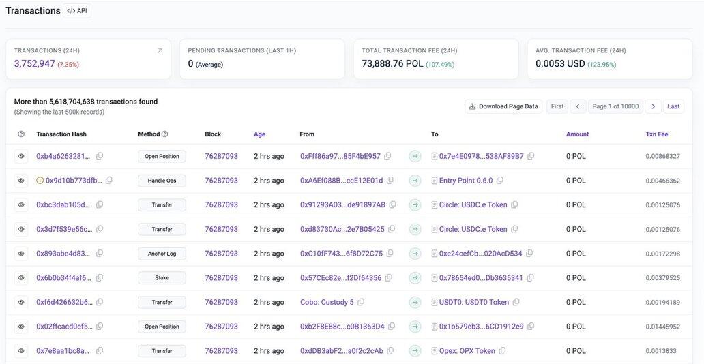
Task: Copy transaction hash 0xf6d426632b6
Action: [x=100, y=302]
